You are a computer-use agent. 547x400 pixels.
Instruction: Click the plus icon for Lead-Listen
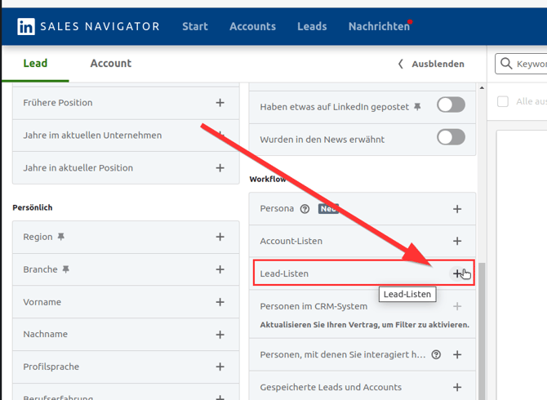coord(457,273)
